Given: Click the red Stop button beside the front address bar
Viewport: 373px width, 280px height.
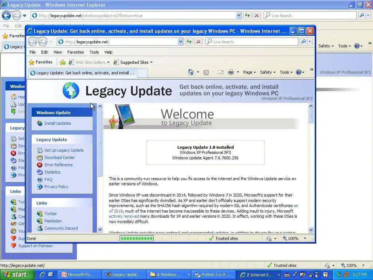Looking at the screenshot, I should 199,42.
